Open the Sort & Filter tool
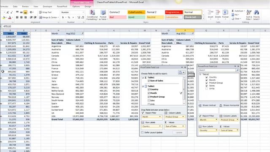This screenshot has height=152, width=270. click(x=249, y=15)
